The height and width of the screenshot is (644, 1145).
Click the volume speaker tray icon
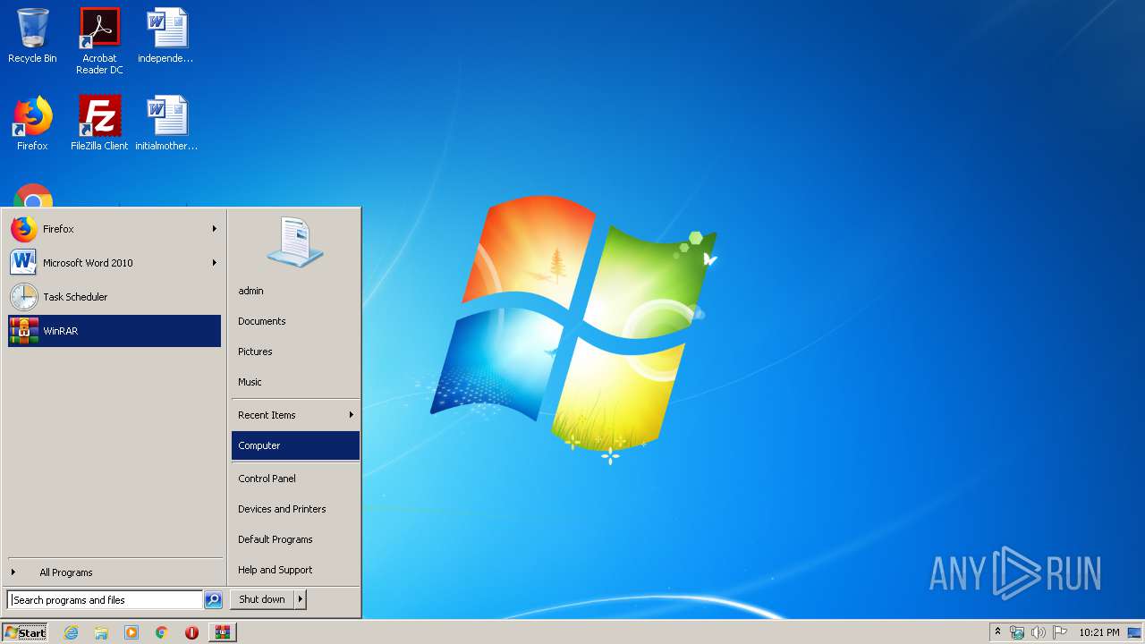pos(1038,632)
